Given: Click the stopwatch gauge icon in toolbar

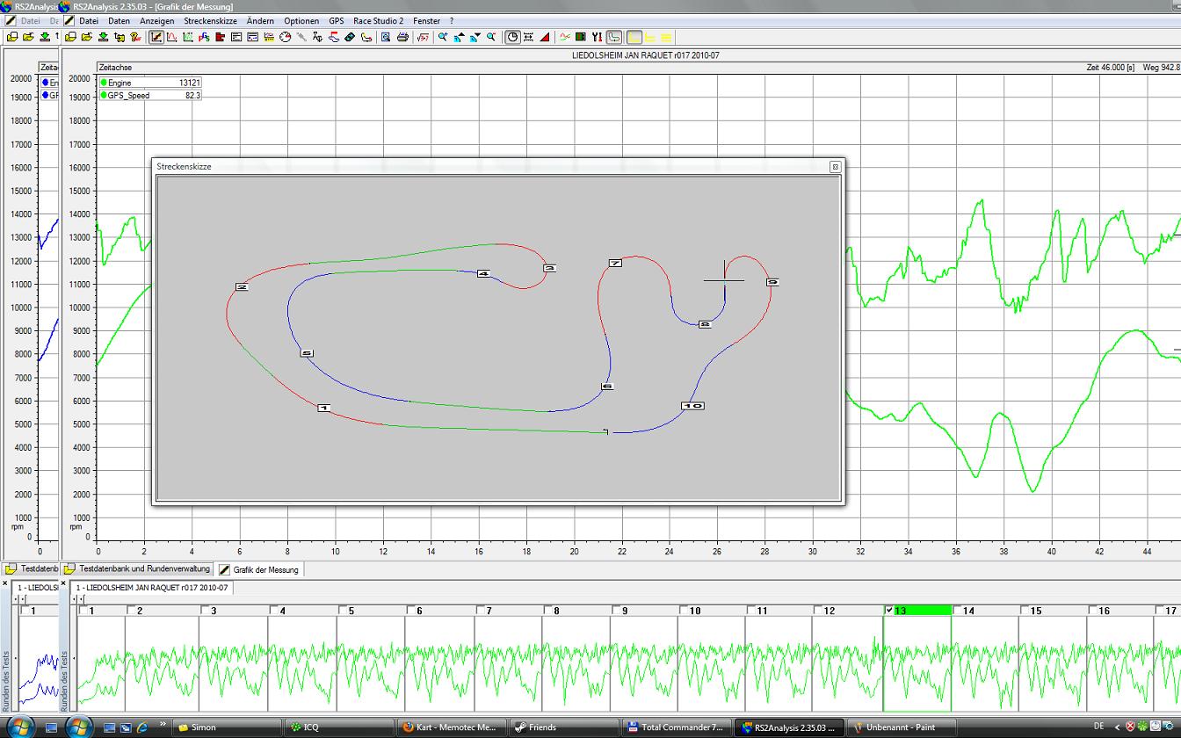Looking at the screenshot, I should (x=285, y=37).
